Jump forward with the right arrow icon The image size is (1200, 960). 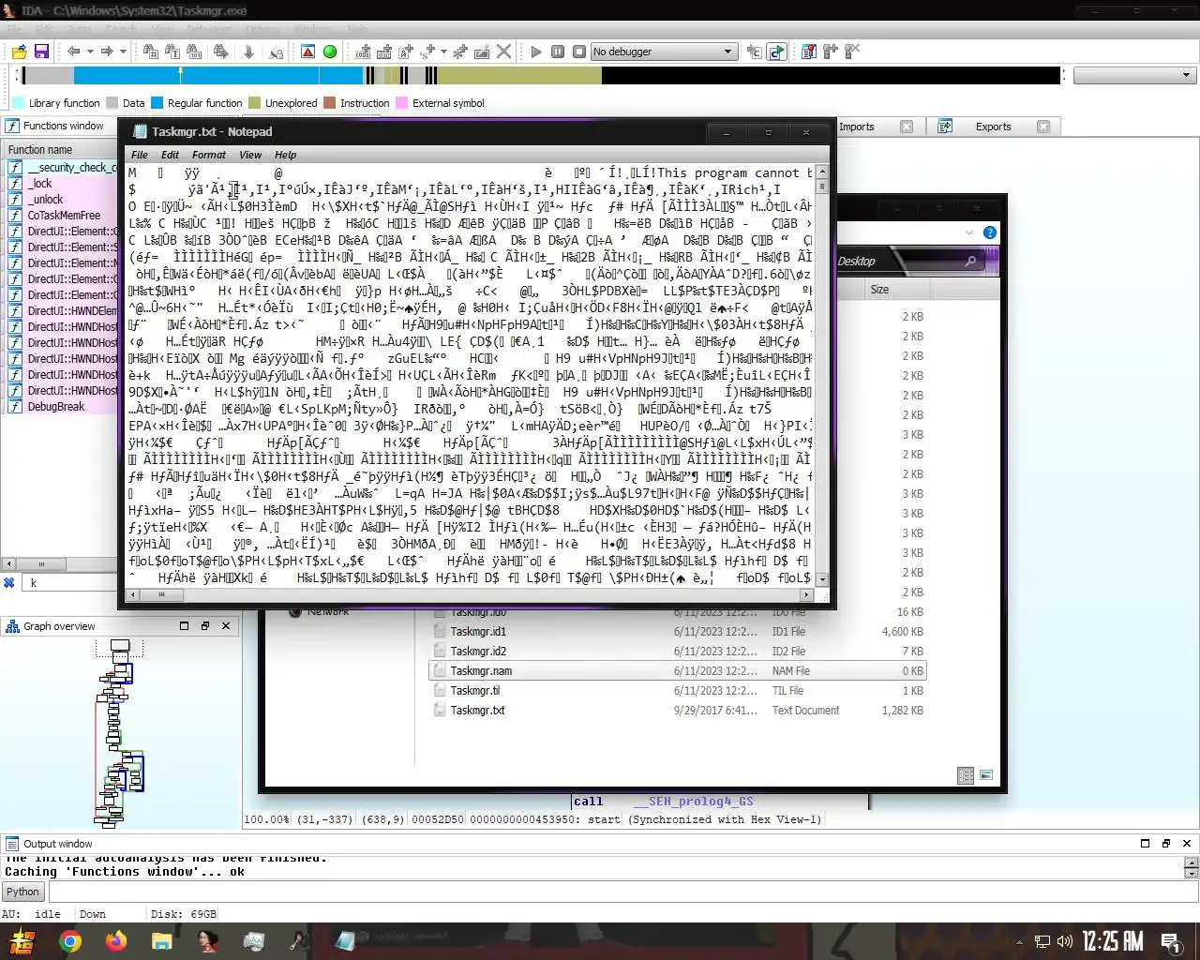pos(106,52)
